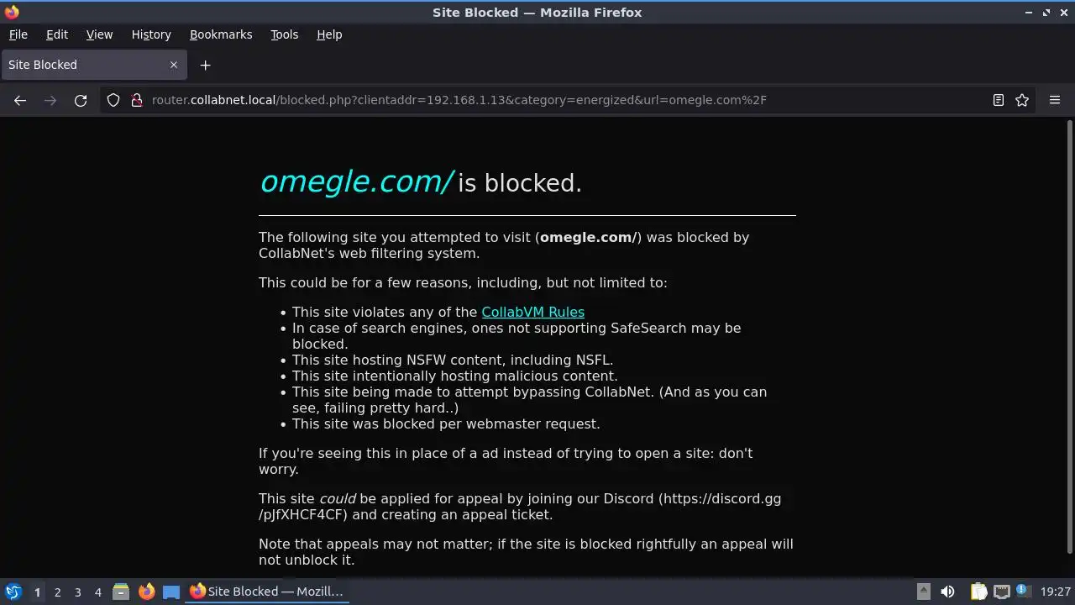Open the History menu
This screenshot has height=605, width=1075.
pyautogui.click(x=151, y=34)
